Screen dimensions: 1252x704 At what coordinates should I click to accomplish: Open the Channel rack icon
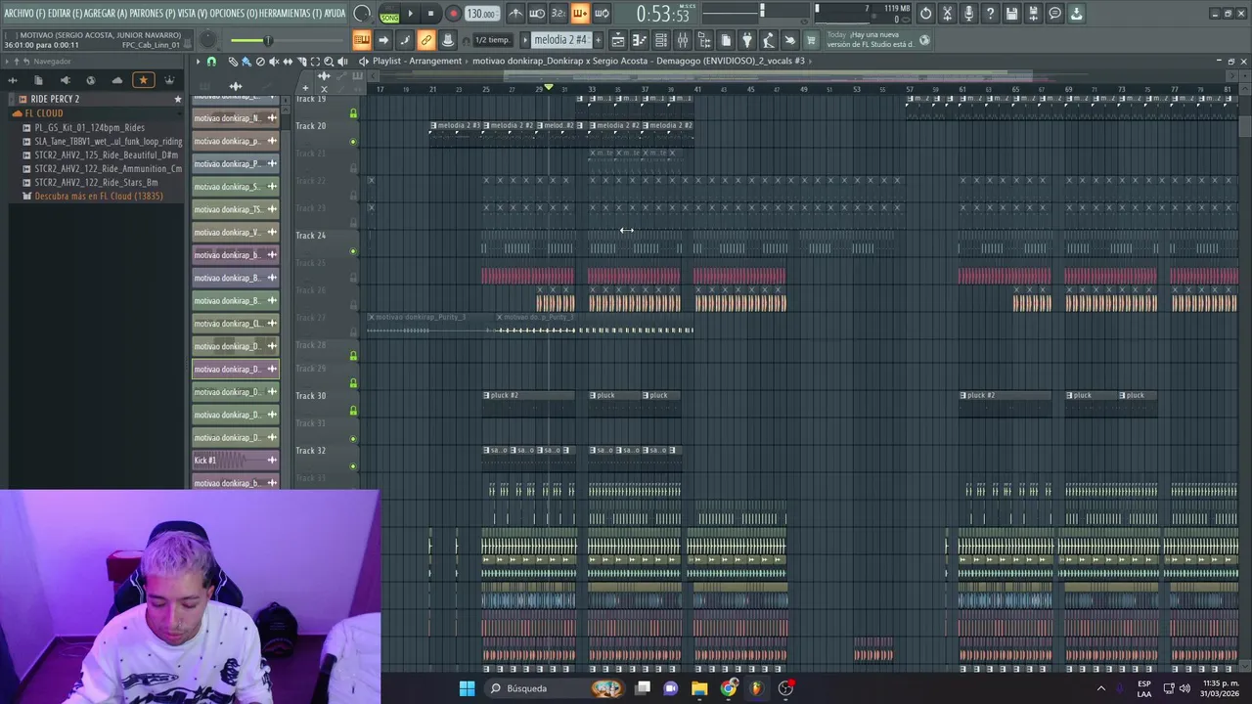coord(661,40)
